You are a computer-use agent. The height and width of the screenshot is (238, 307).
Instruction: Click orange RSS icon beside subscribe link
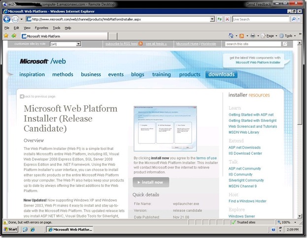[141, 44]
